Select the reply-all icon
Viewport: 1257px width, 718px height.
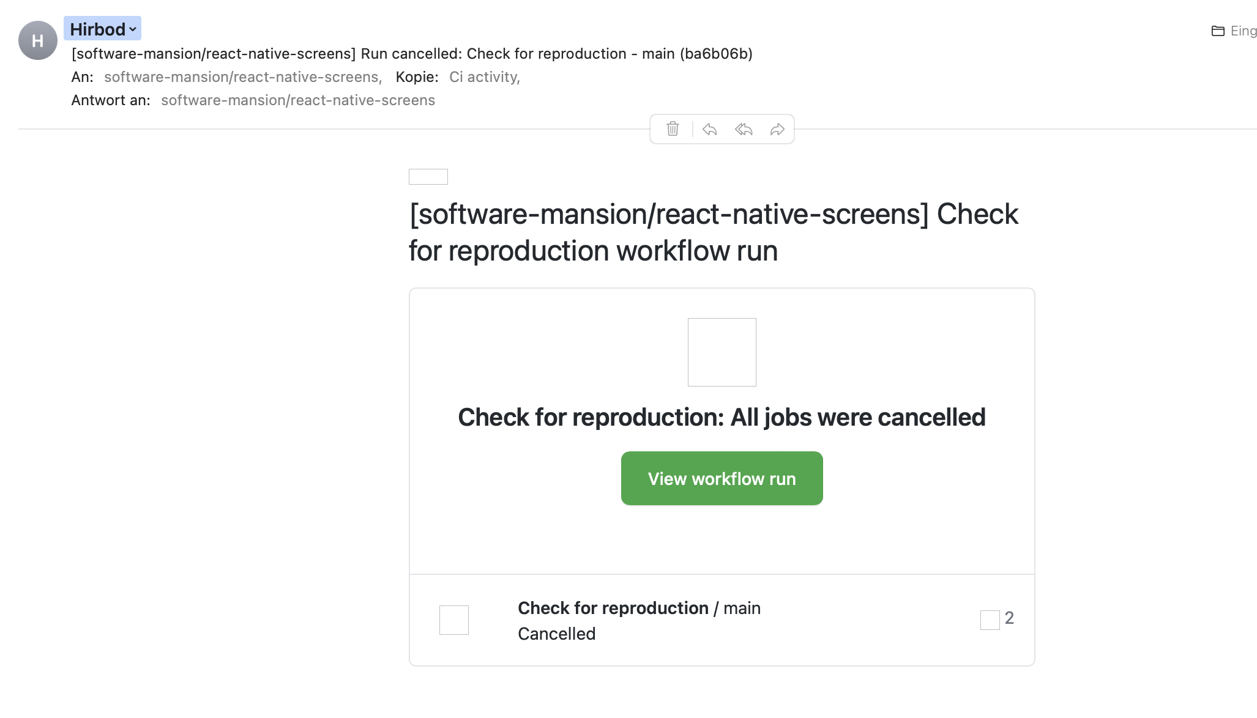(743, 129)
